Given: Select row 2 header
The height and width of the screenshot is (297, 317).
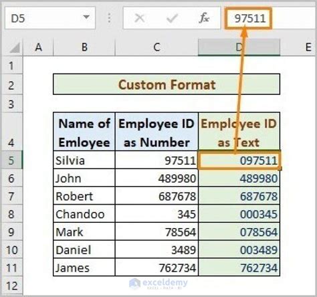Looking at the screenshot, I should 11,85.
